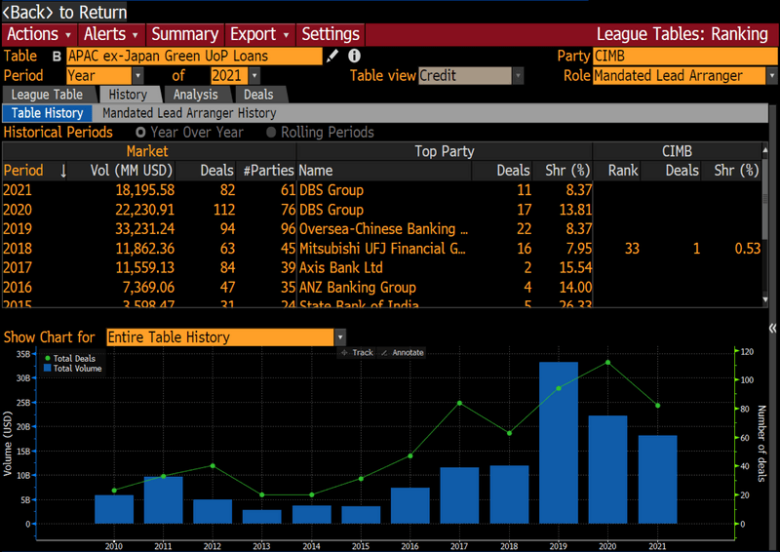This screenshot has height=552, width=780.
Task: Click the 2011 volume bar in chart
Action: pyautogui.click(x=163, y=499)
